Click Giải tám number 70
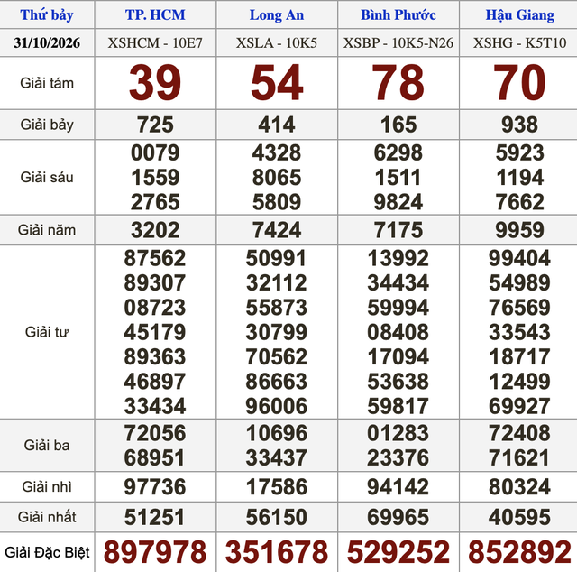The height and width of the screenshot is (572, 577). pos(519,82)
